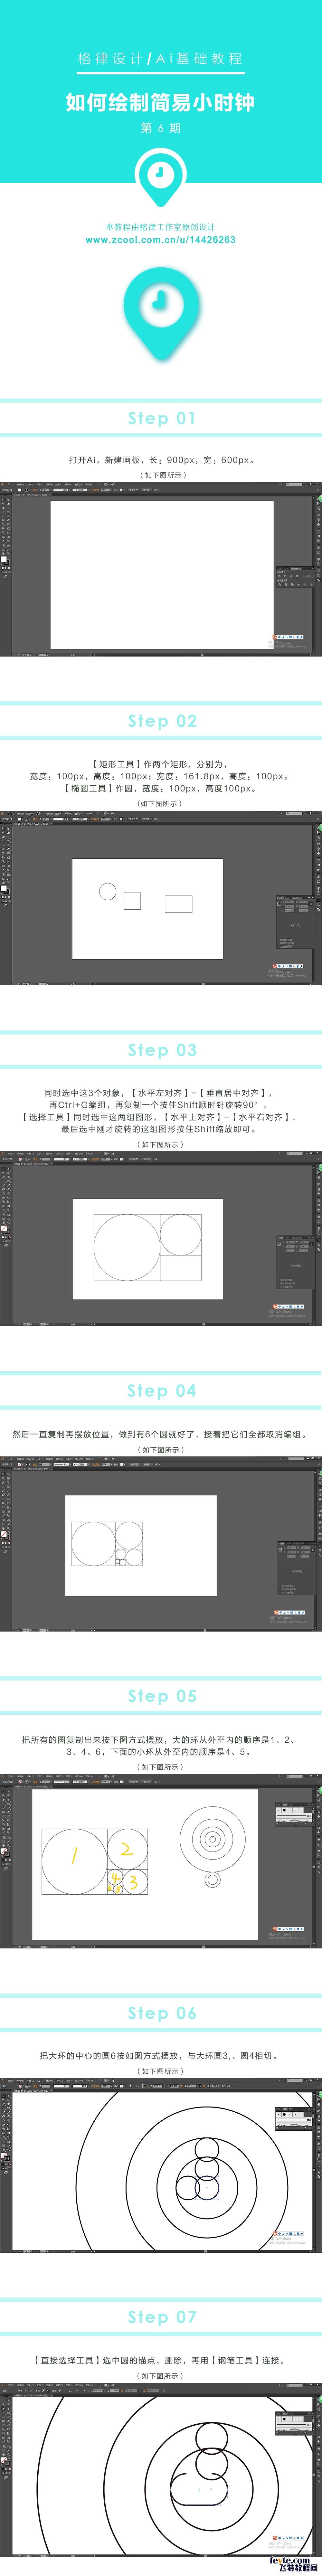Open the www.zcool.com.cn/u/14426263 link
The image size is (322, 2576).
(161, 240)
